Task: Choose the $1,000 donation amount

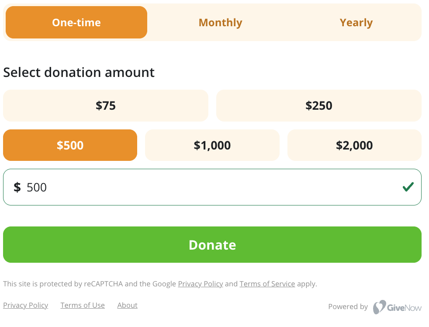Action: click(212, 145)
